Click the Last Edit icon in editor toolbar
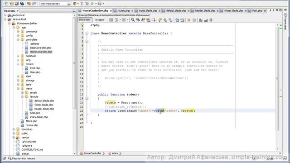Image resolution: width=290 pixels, height=163 pixels. [x=111, y=20]
